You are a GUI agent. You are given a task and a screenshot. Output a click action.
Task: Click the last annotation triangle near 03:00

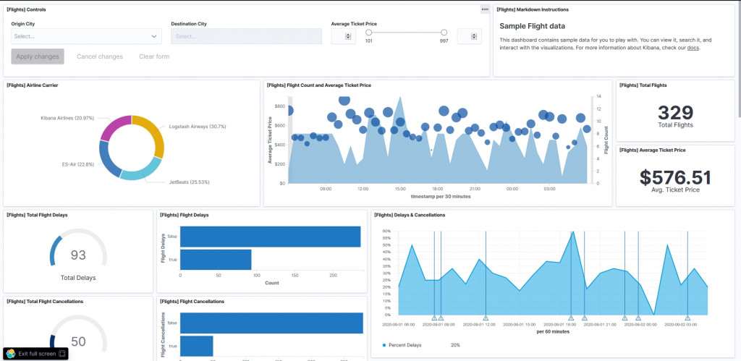pyautogui.click(x=687, y=318)
